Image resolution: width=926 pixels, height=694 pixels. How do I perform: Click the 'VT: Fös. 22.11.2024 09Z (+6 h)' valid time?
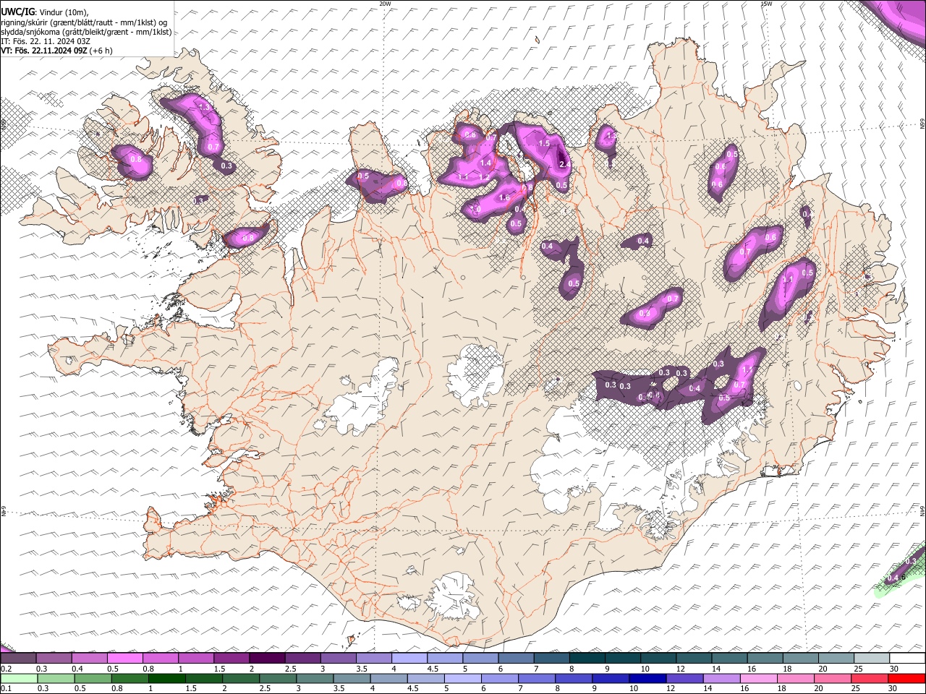pyautogui.click(x=56, y=51)
